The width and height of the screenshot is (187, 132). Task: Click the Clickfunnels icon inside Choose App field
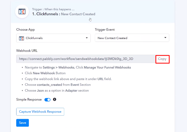(21, 38)
